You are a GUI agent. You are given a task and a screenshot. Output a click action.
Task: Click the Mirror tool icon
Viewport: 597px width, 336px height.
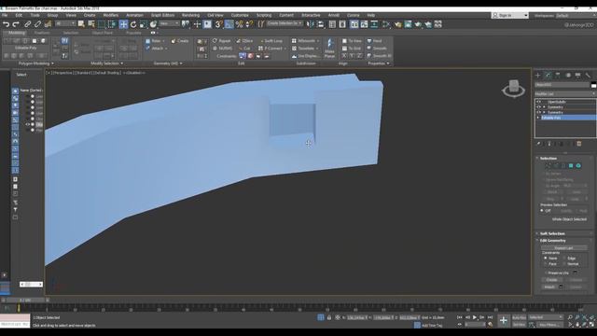coord(311,24)
